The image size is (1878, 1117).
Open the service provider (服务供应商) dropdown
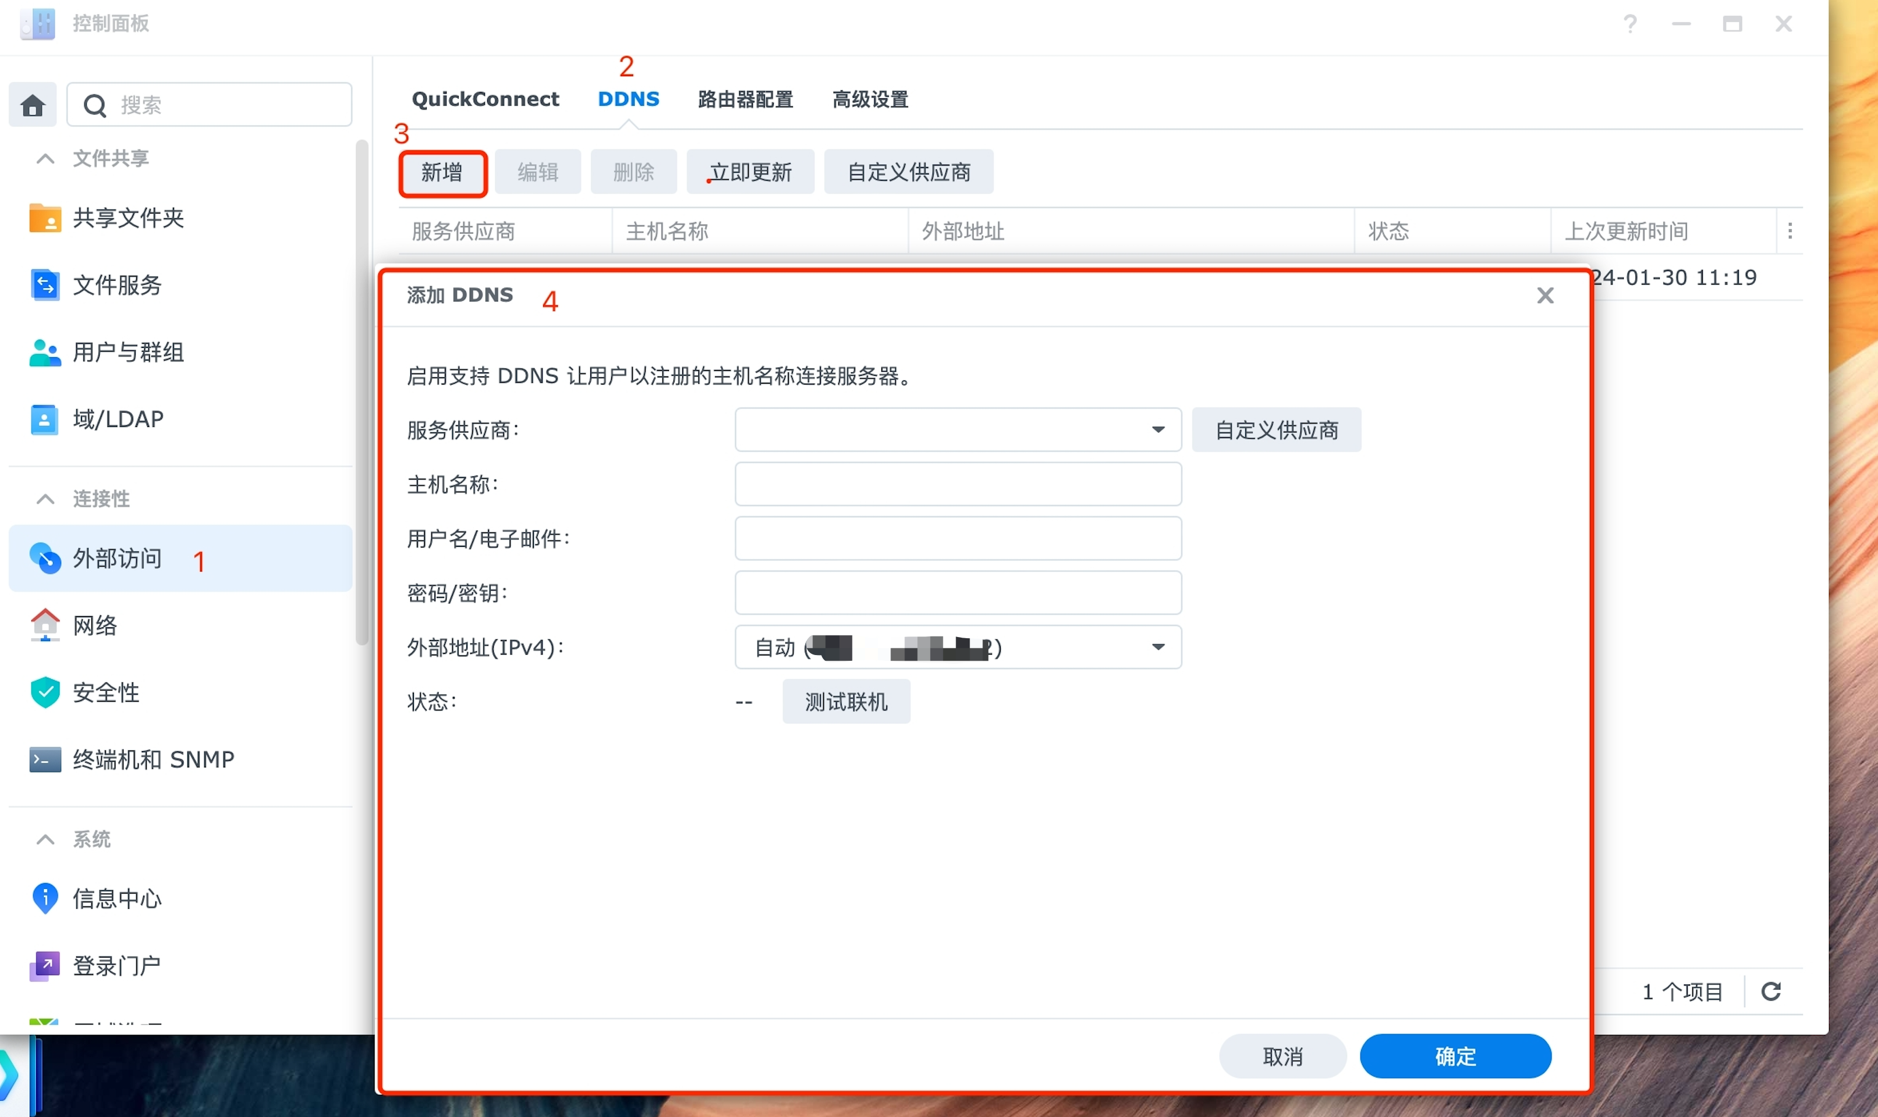click(x=1157, y=430)
